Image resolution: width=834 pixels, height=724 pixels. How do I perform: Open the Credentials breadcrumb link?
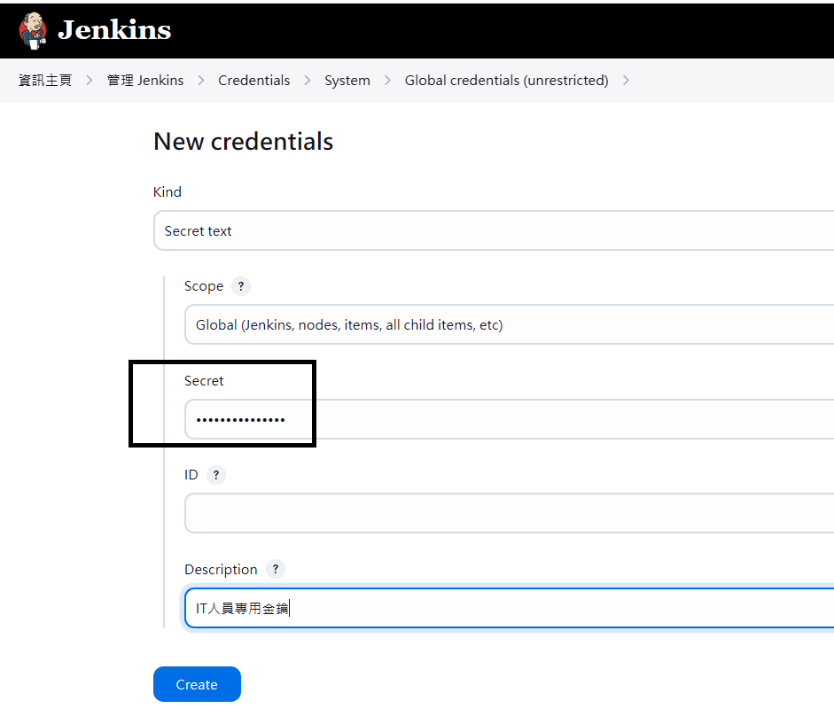click(253, 81)
